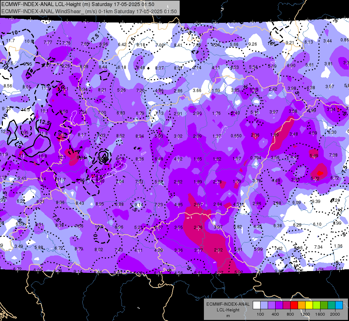Viewport: 349px width, 321px height.
Task: Click the yellow legend color swatch
Action: (x=309, y=305)
